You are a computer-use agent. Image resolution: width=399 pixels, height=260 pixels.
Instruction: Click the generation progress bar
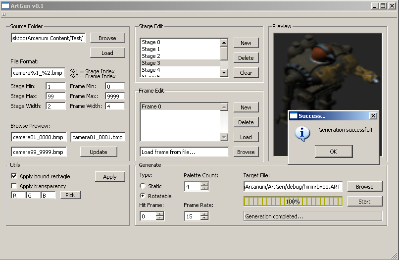(293, 202)
